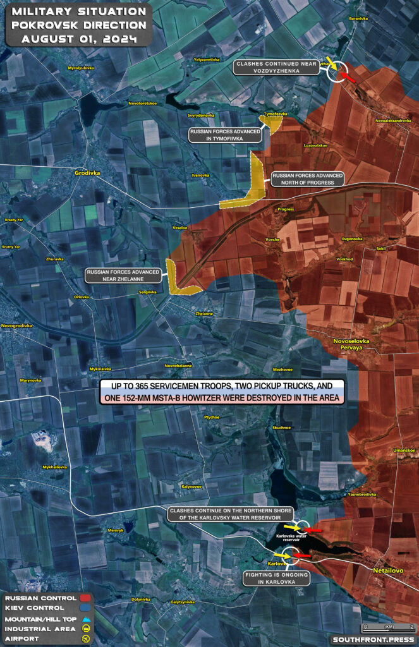Click the Kiev Control blue legend swatch

84,608
